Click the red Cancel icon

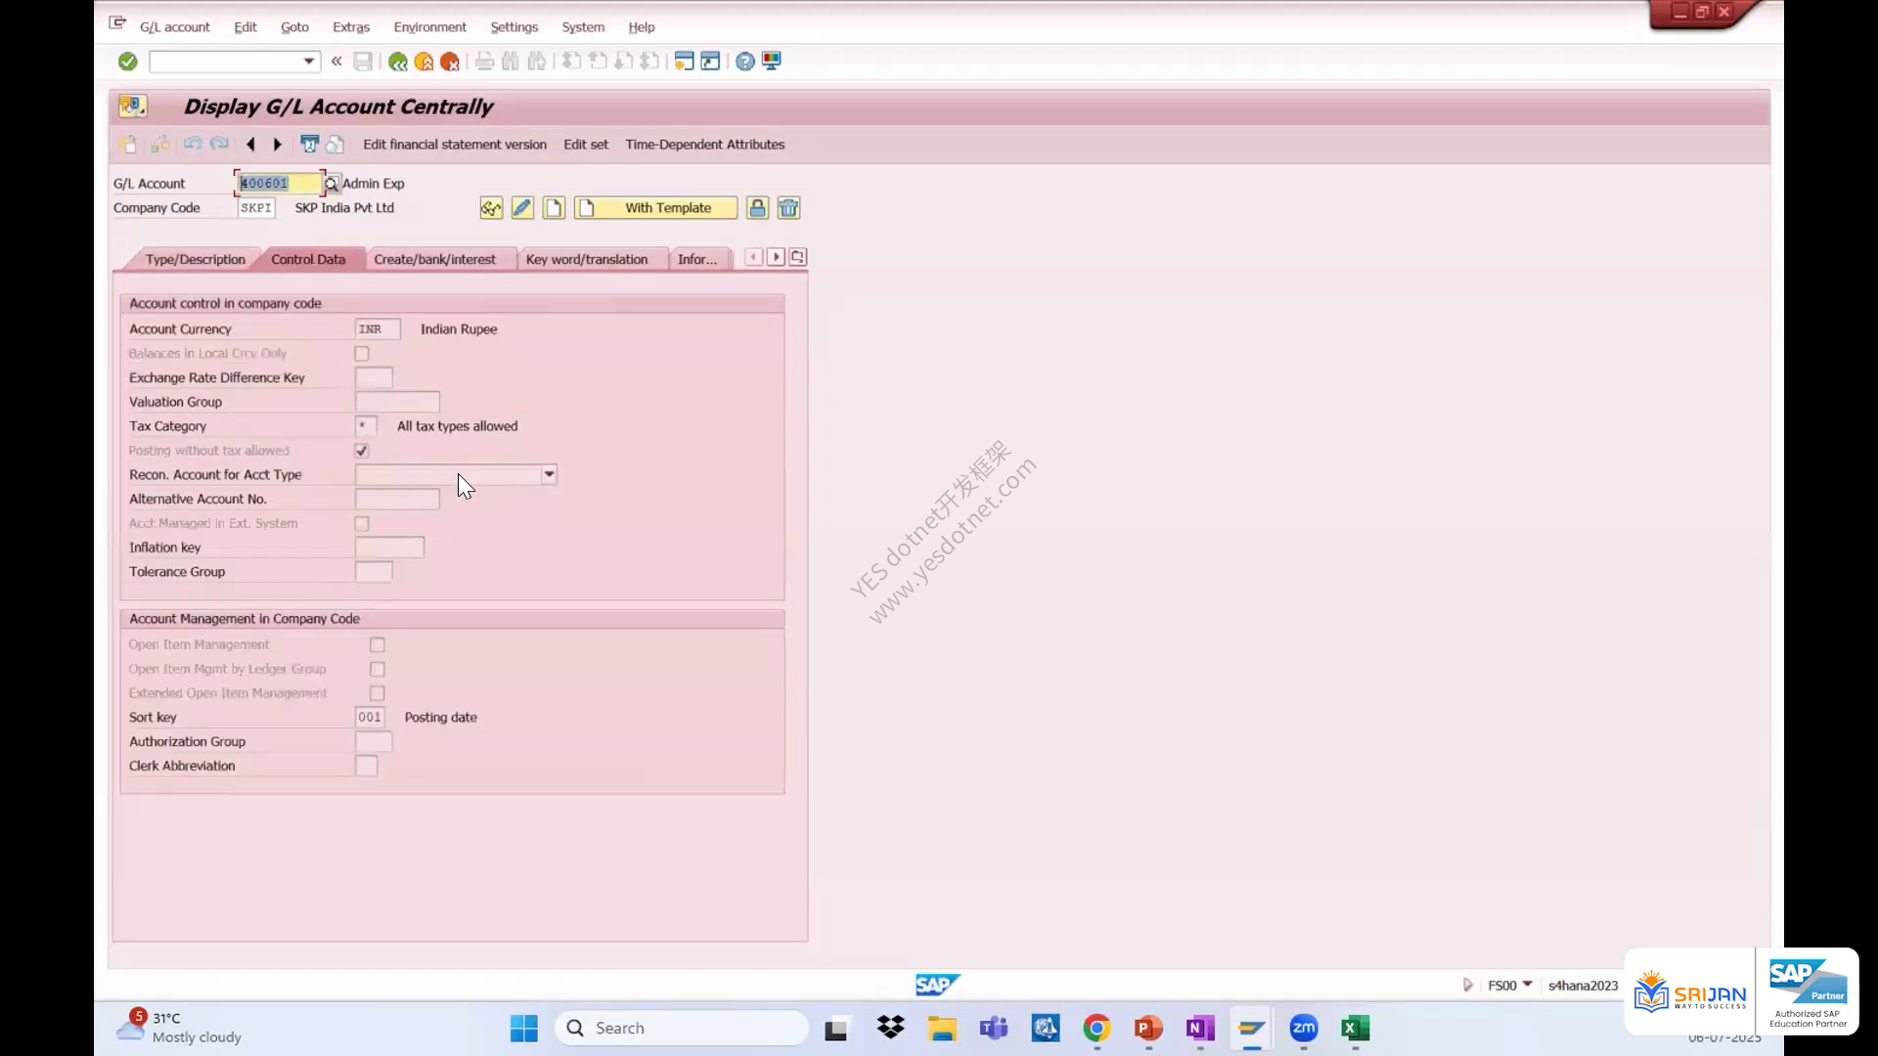(450, 62)
